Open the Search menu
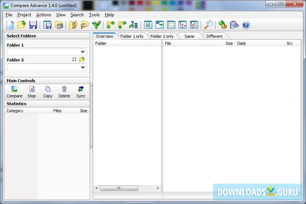Image resolution: width=306 pixels, height=204 pixels. [x=77, y=15]
